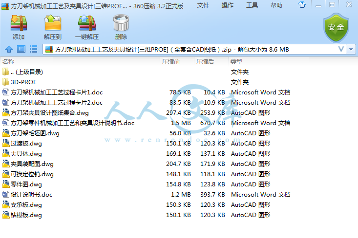The image size is (358, 238).
Task: Click the 670.7 KB compressed size value
Action: [x=212, y=123]
